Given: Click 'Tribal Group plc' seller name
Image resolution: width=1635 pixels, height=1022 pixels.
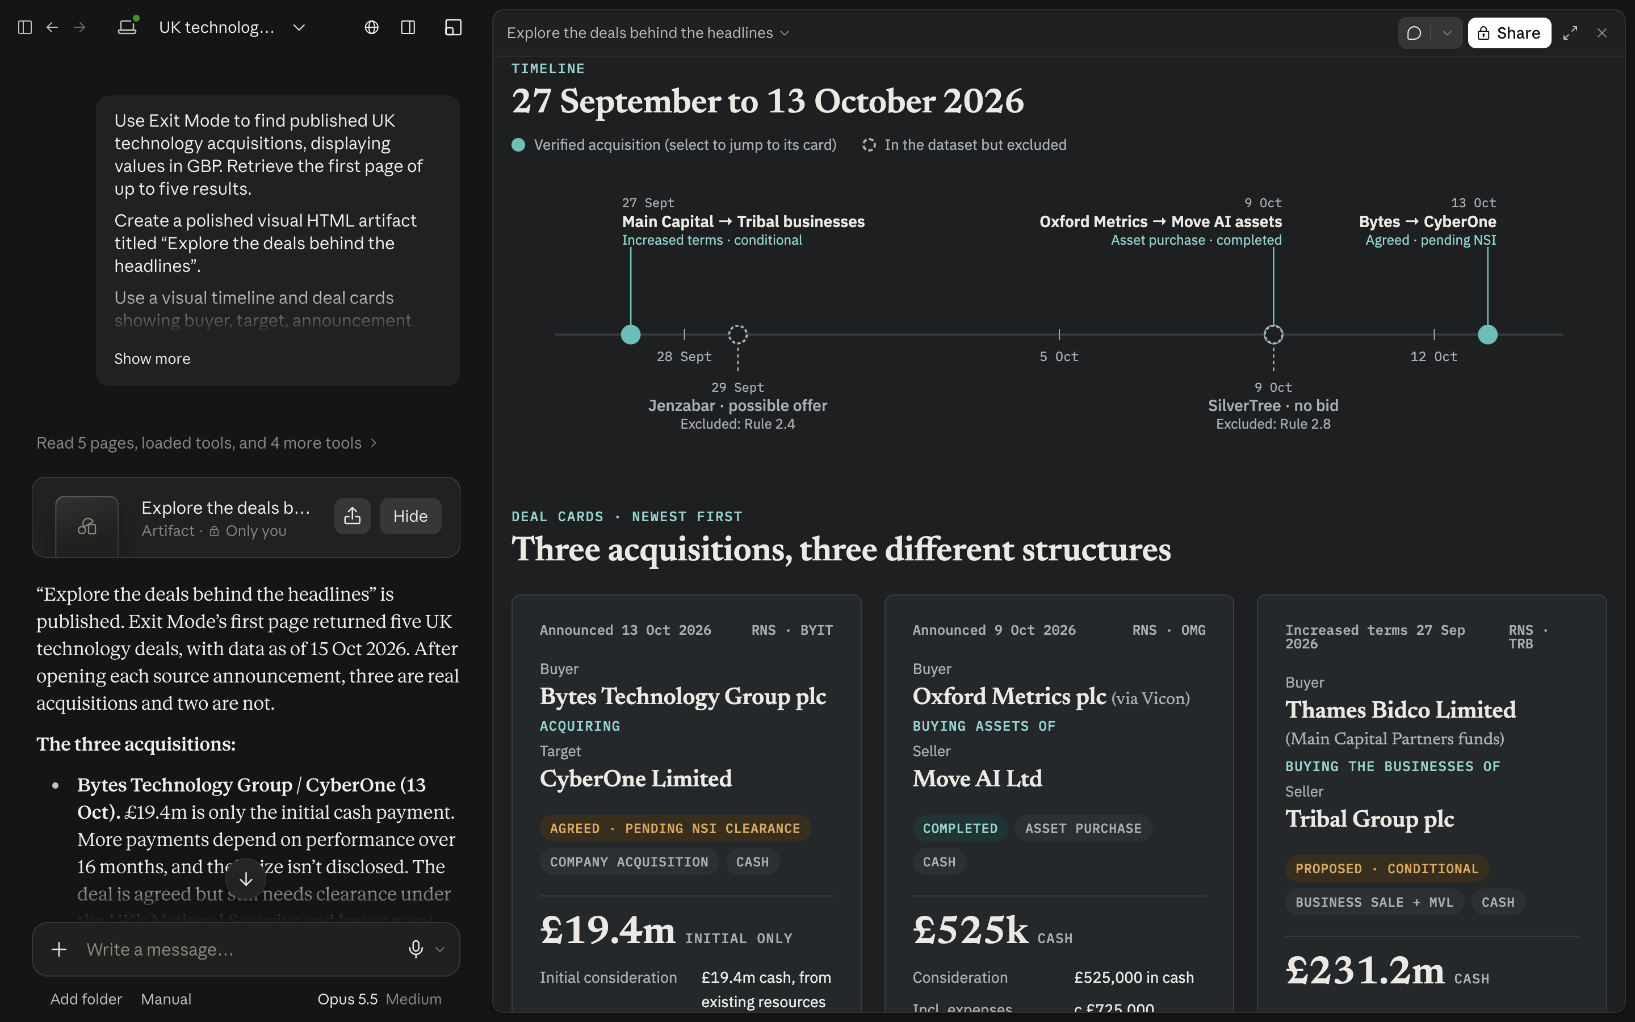Looking at the screenshot, I should click(1369, 819).
